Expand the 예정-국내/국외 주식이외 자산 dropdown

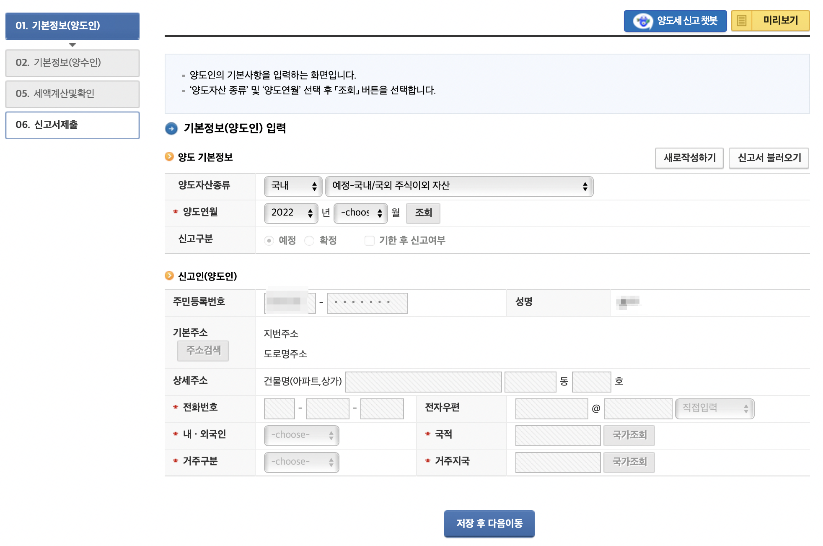click(x=459, y=186)
